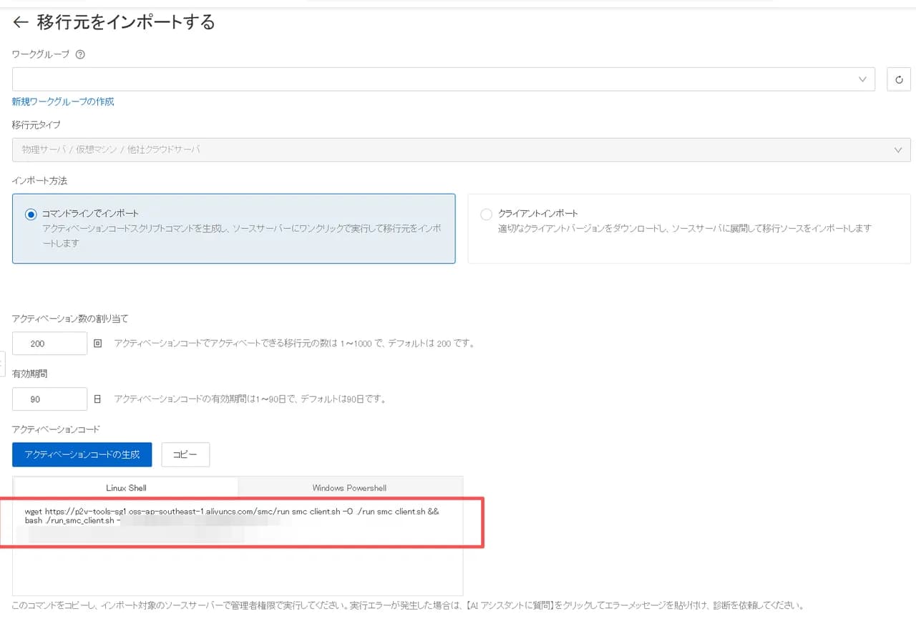The image size is (916, 631).
Task: Click the hint text about 1～90日 validity
Action: tap(250, 399)
